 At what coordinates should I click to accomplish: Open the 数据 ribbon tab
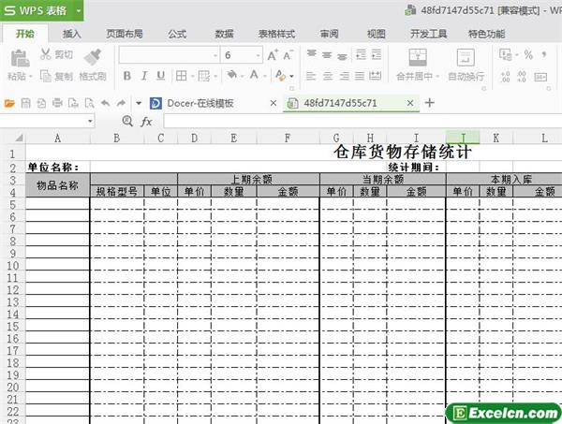pos(225,34)
